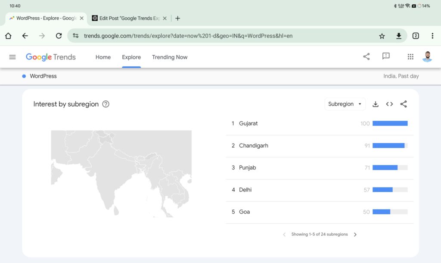Switch to the Home tab
This screenshot has height=263, width=441.
coord(103,57)
